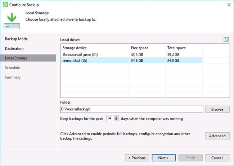Click the Configure Backup gear icon
This screenshot has height=166, width=234.
pyautogui.click(x=5, y=5)
